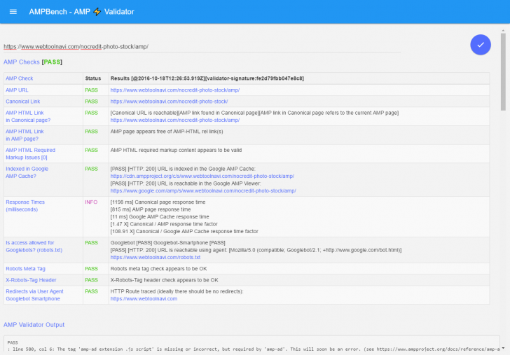Open Is access allowed for Googlebots label
Image resolution: width=510 pixels, height=355 pixels.
(x=34, y=246)
